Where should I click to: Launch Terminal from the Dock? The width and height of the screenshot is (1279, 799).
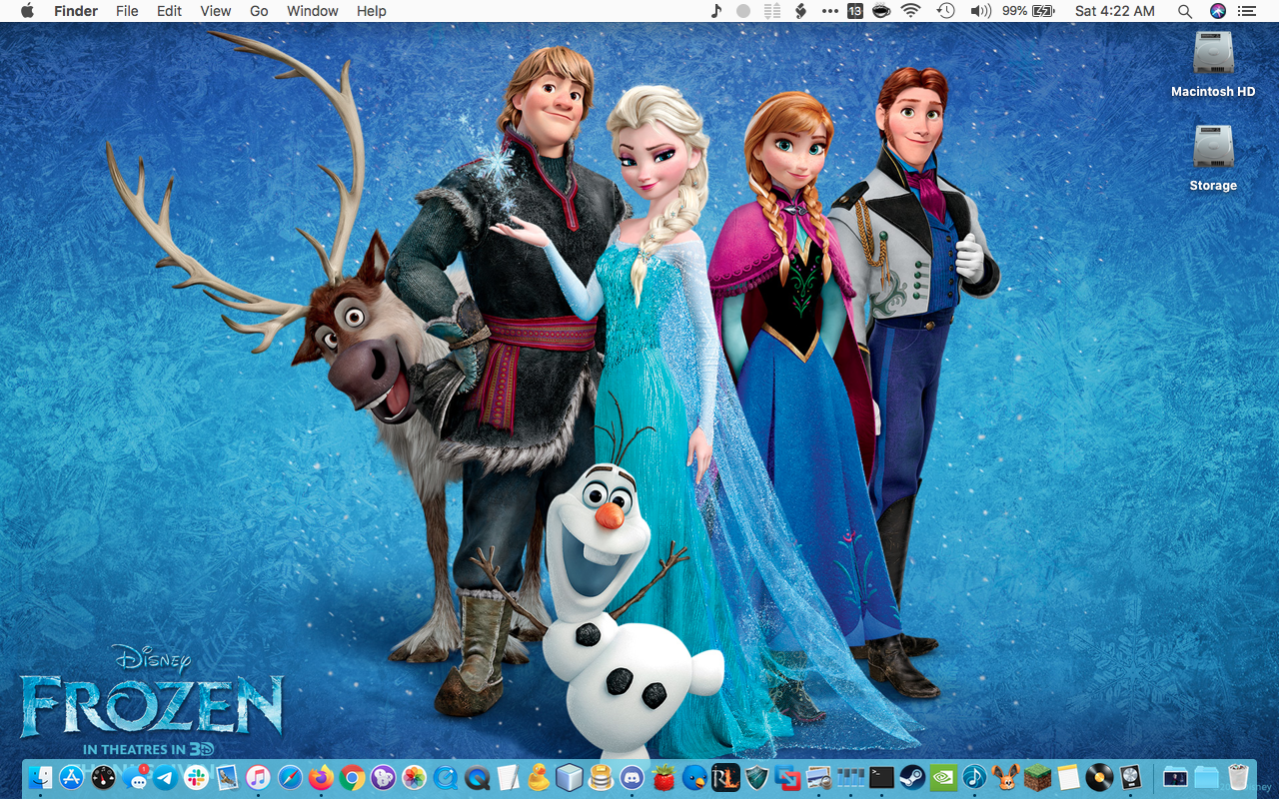click(881, 777)
